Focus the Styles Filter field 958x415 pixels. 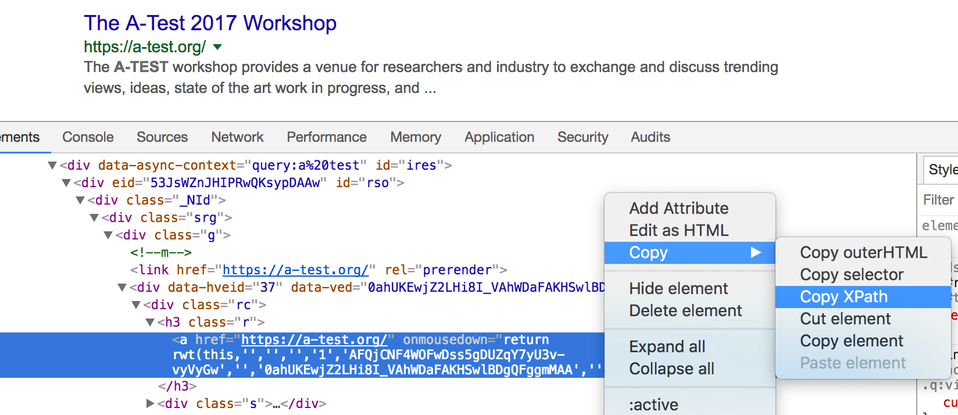pos(939,200)
